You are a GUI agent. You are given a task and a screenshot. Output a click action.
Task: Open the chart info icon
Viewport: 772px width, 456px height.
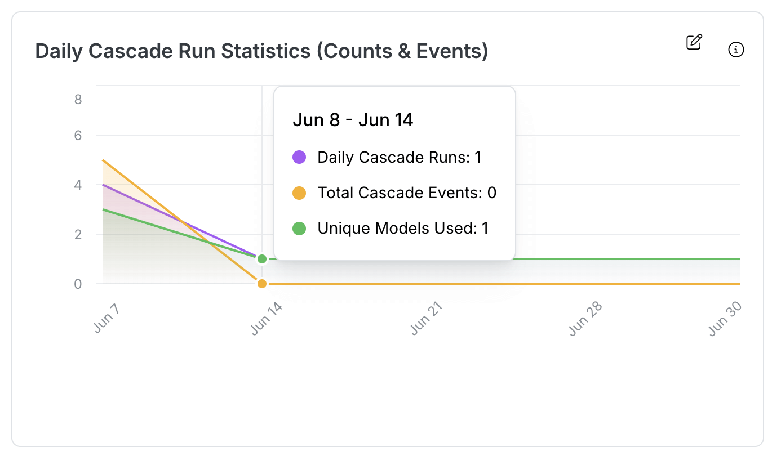click(736, 50)
